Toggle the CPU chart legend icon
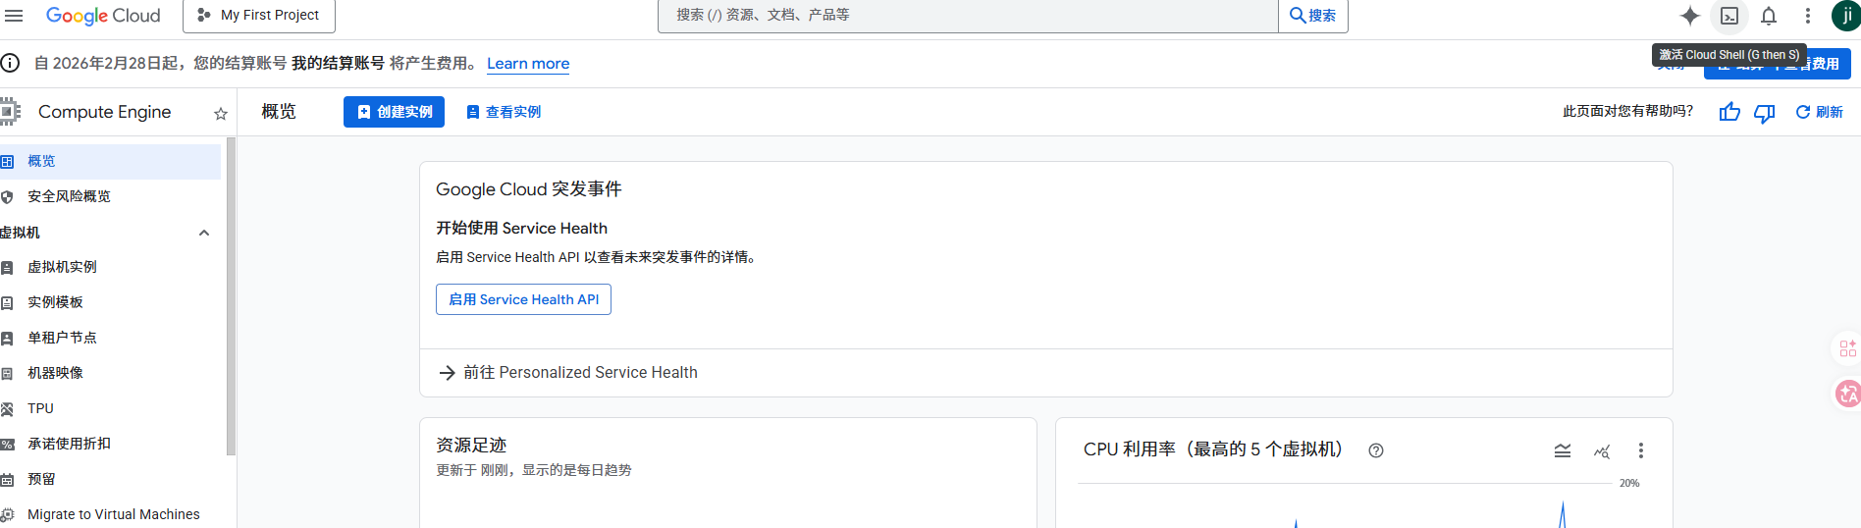 1563,450
